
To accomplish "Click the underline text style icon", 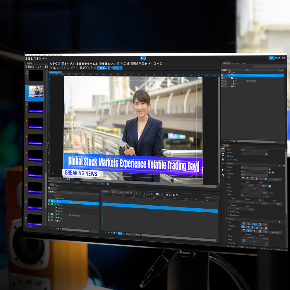I will (x=252, y=178).
